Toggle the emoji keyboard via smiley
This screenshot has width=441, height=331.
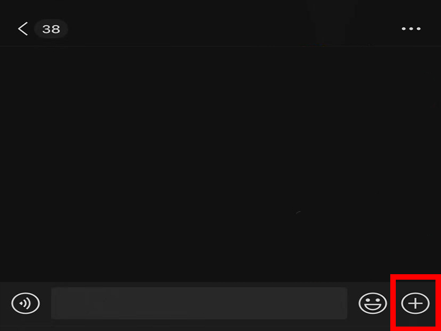pyautogui.click(x=373, y=303)
